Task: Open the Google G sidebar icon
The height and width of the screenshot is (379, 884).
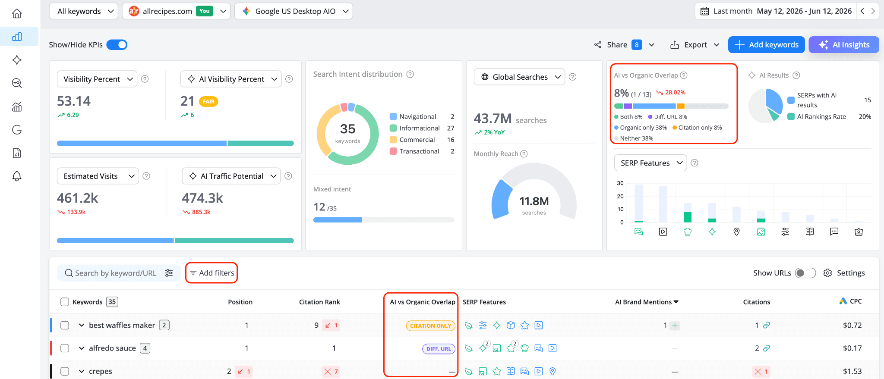Action: (17, 130)
